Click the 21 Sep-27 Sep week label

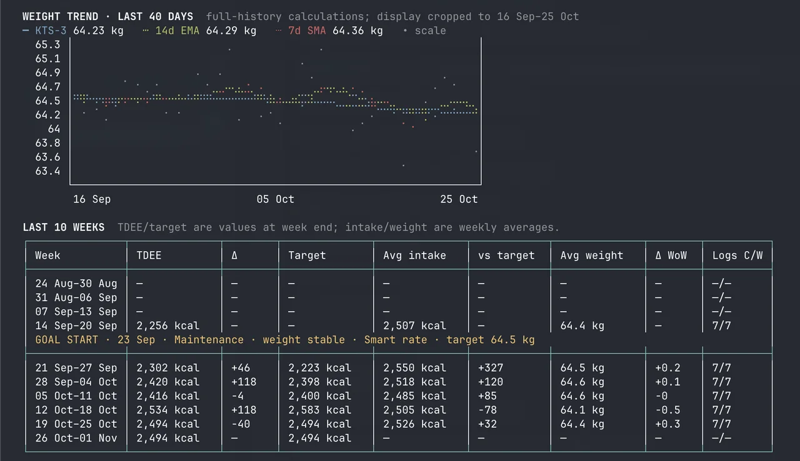(76, 368)
